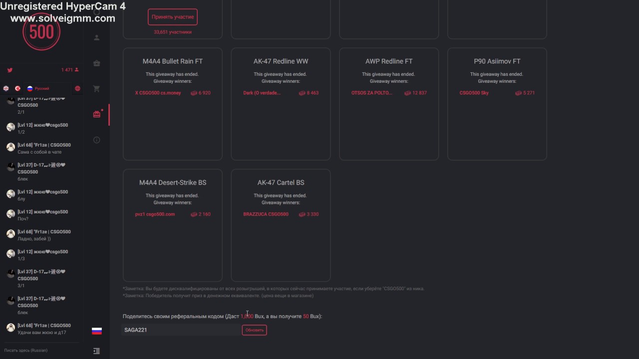Click the AK-47 Cartel BS title
This screenshot has width=639, height=359.
click(281, 182)
